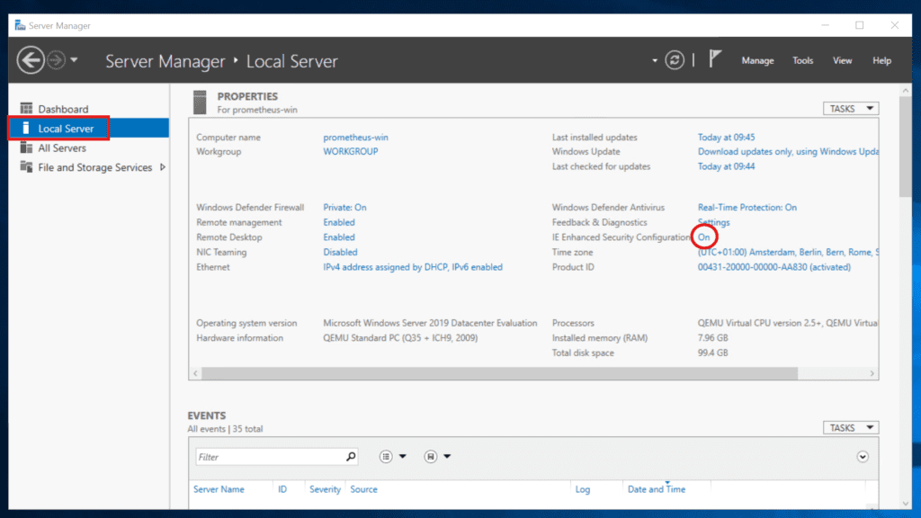Toggle IE Enhanced Security Configuration On link
Screen dimensions: 921x518
point(703,237)
